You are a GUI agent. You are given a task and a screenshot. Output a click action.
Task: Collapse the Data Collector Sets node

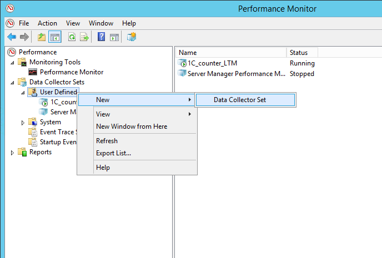coord(13,82)
